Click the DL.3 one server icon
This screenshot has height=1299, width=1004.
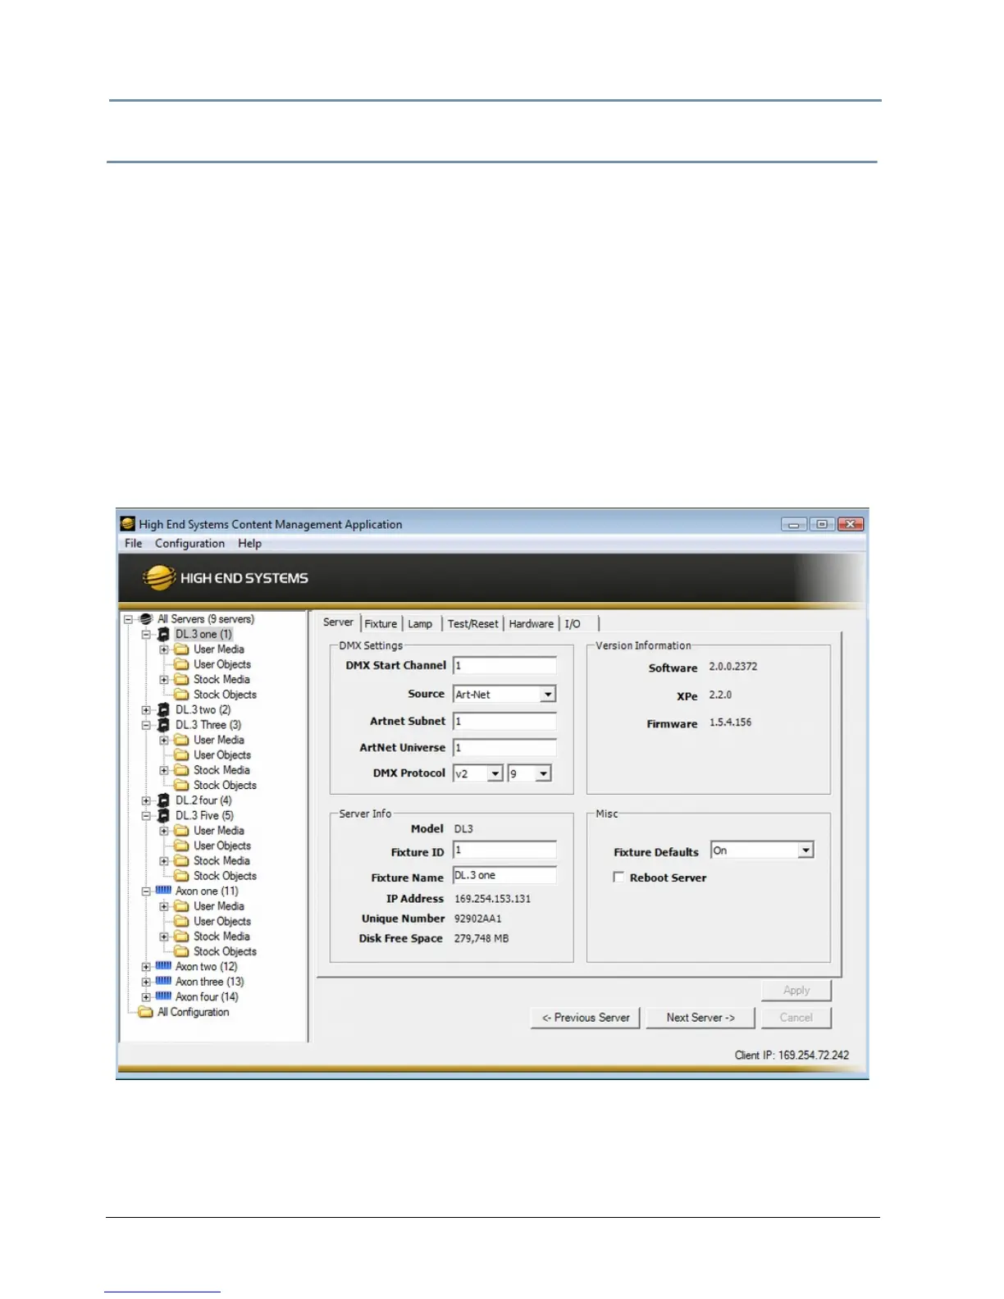pos(163,635)
